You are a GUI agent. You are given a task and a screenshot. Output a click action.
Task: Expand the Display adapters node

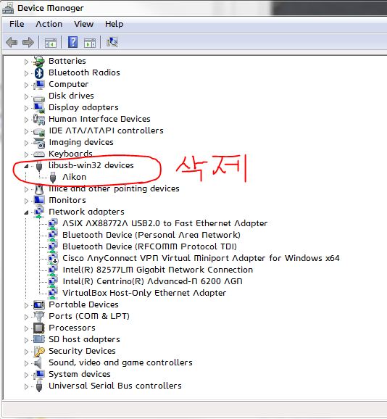tap(26, 108)
